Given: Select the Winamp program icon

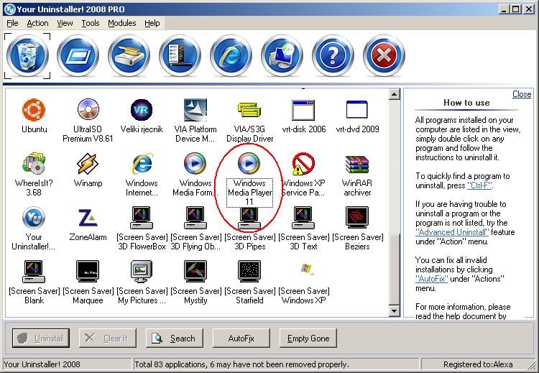Looking at the screenshot, I should (x=88, y=165).
